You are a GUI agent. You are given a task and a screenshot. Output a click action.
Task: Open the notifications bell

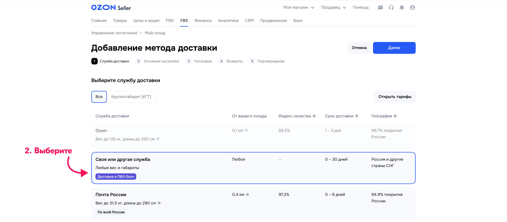(x=402, y=8)
